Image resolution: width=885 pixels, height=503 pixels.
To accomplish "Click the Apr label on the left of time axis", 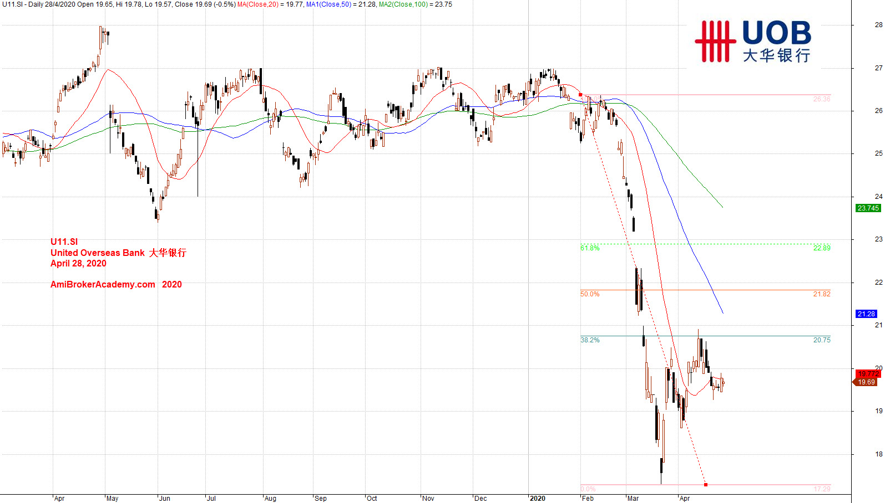I will pyautogui.click(x=59, y=499).
